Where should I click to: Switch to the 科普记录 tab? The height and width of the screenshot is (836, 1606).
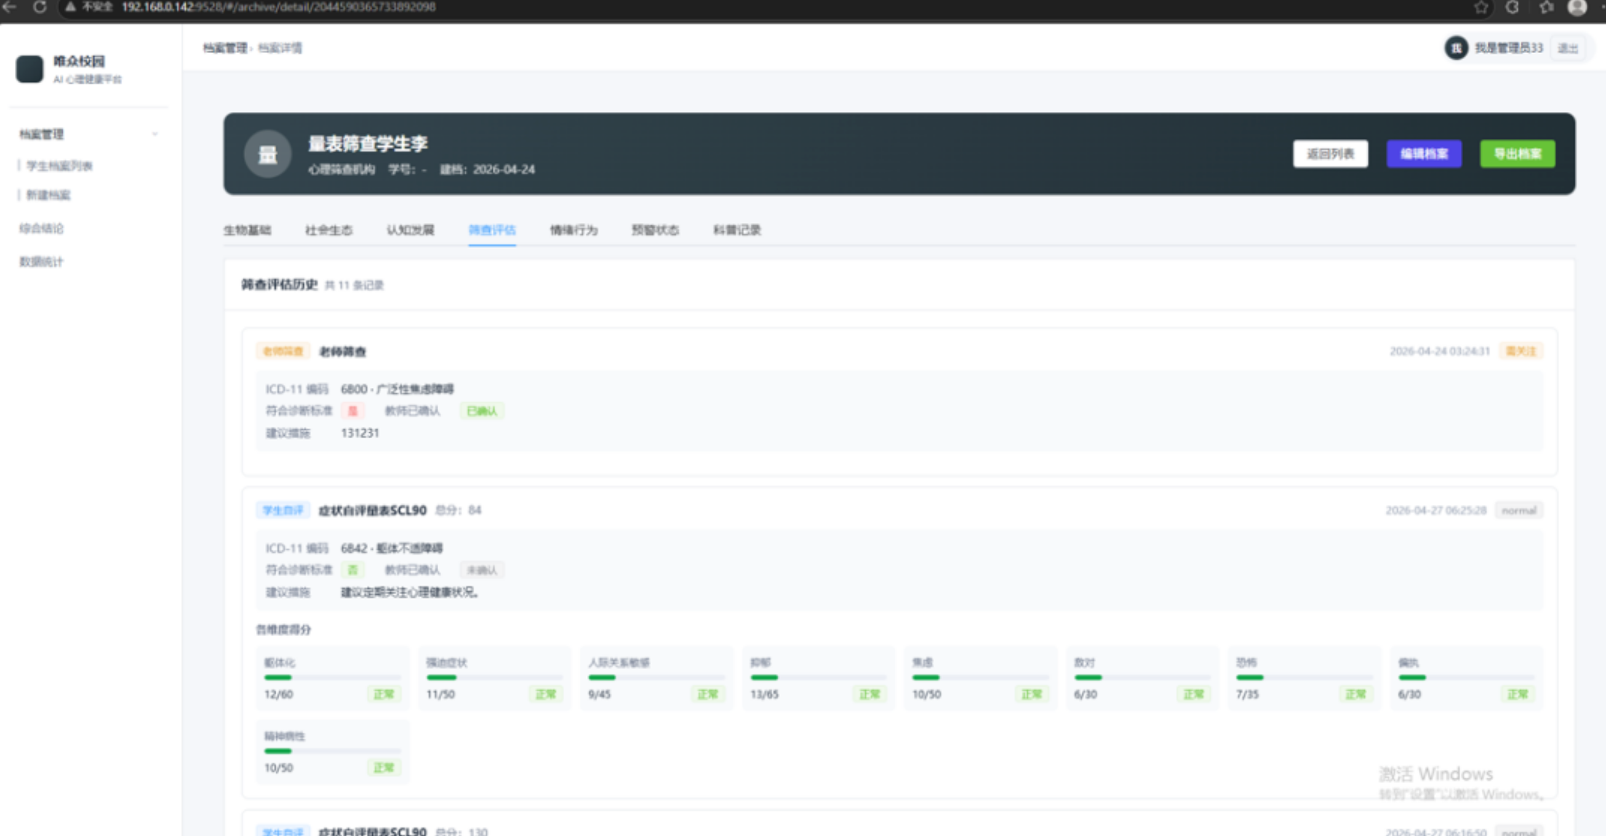[737, 230]
